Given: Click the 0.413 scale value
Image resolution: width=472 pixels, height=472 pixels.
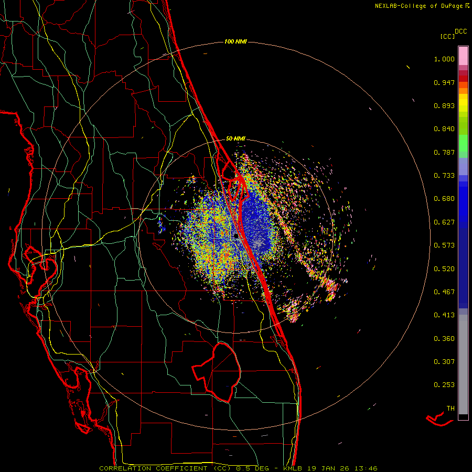Looking at the screenshot, I should [x=444, y=315].
